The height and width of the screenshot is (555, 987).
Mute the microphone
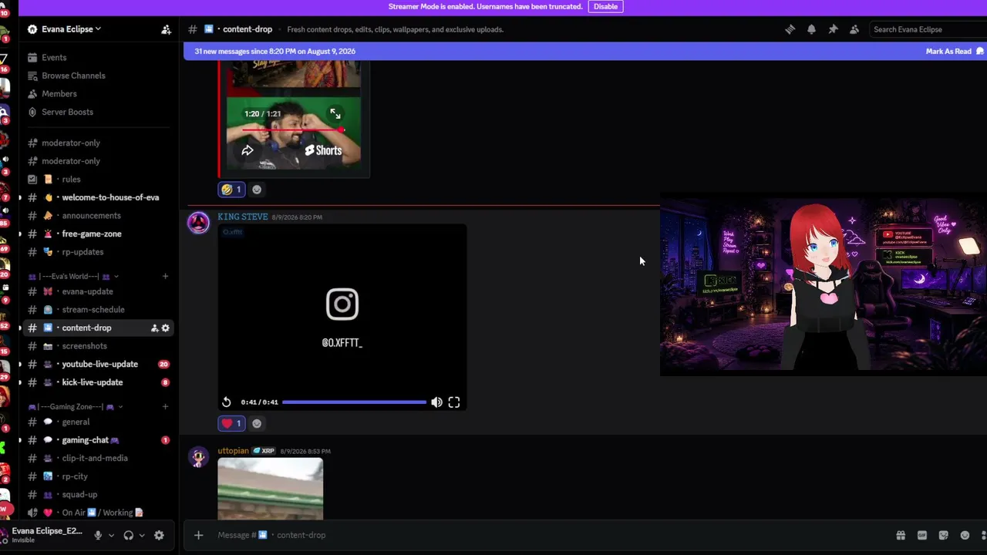[x=98, y=535]
